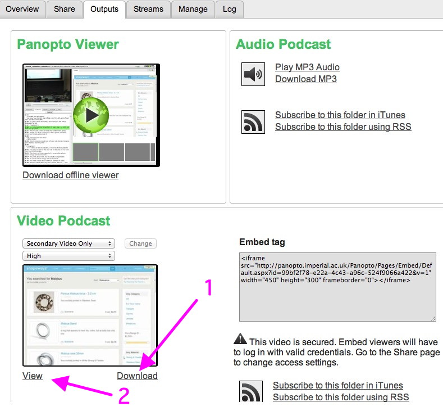The height and width of the screenshot is (411, 443).
Task: Subscribe to folder in iTunes under Video Podcast
Action: click(x=338, y=385)
